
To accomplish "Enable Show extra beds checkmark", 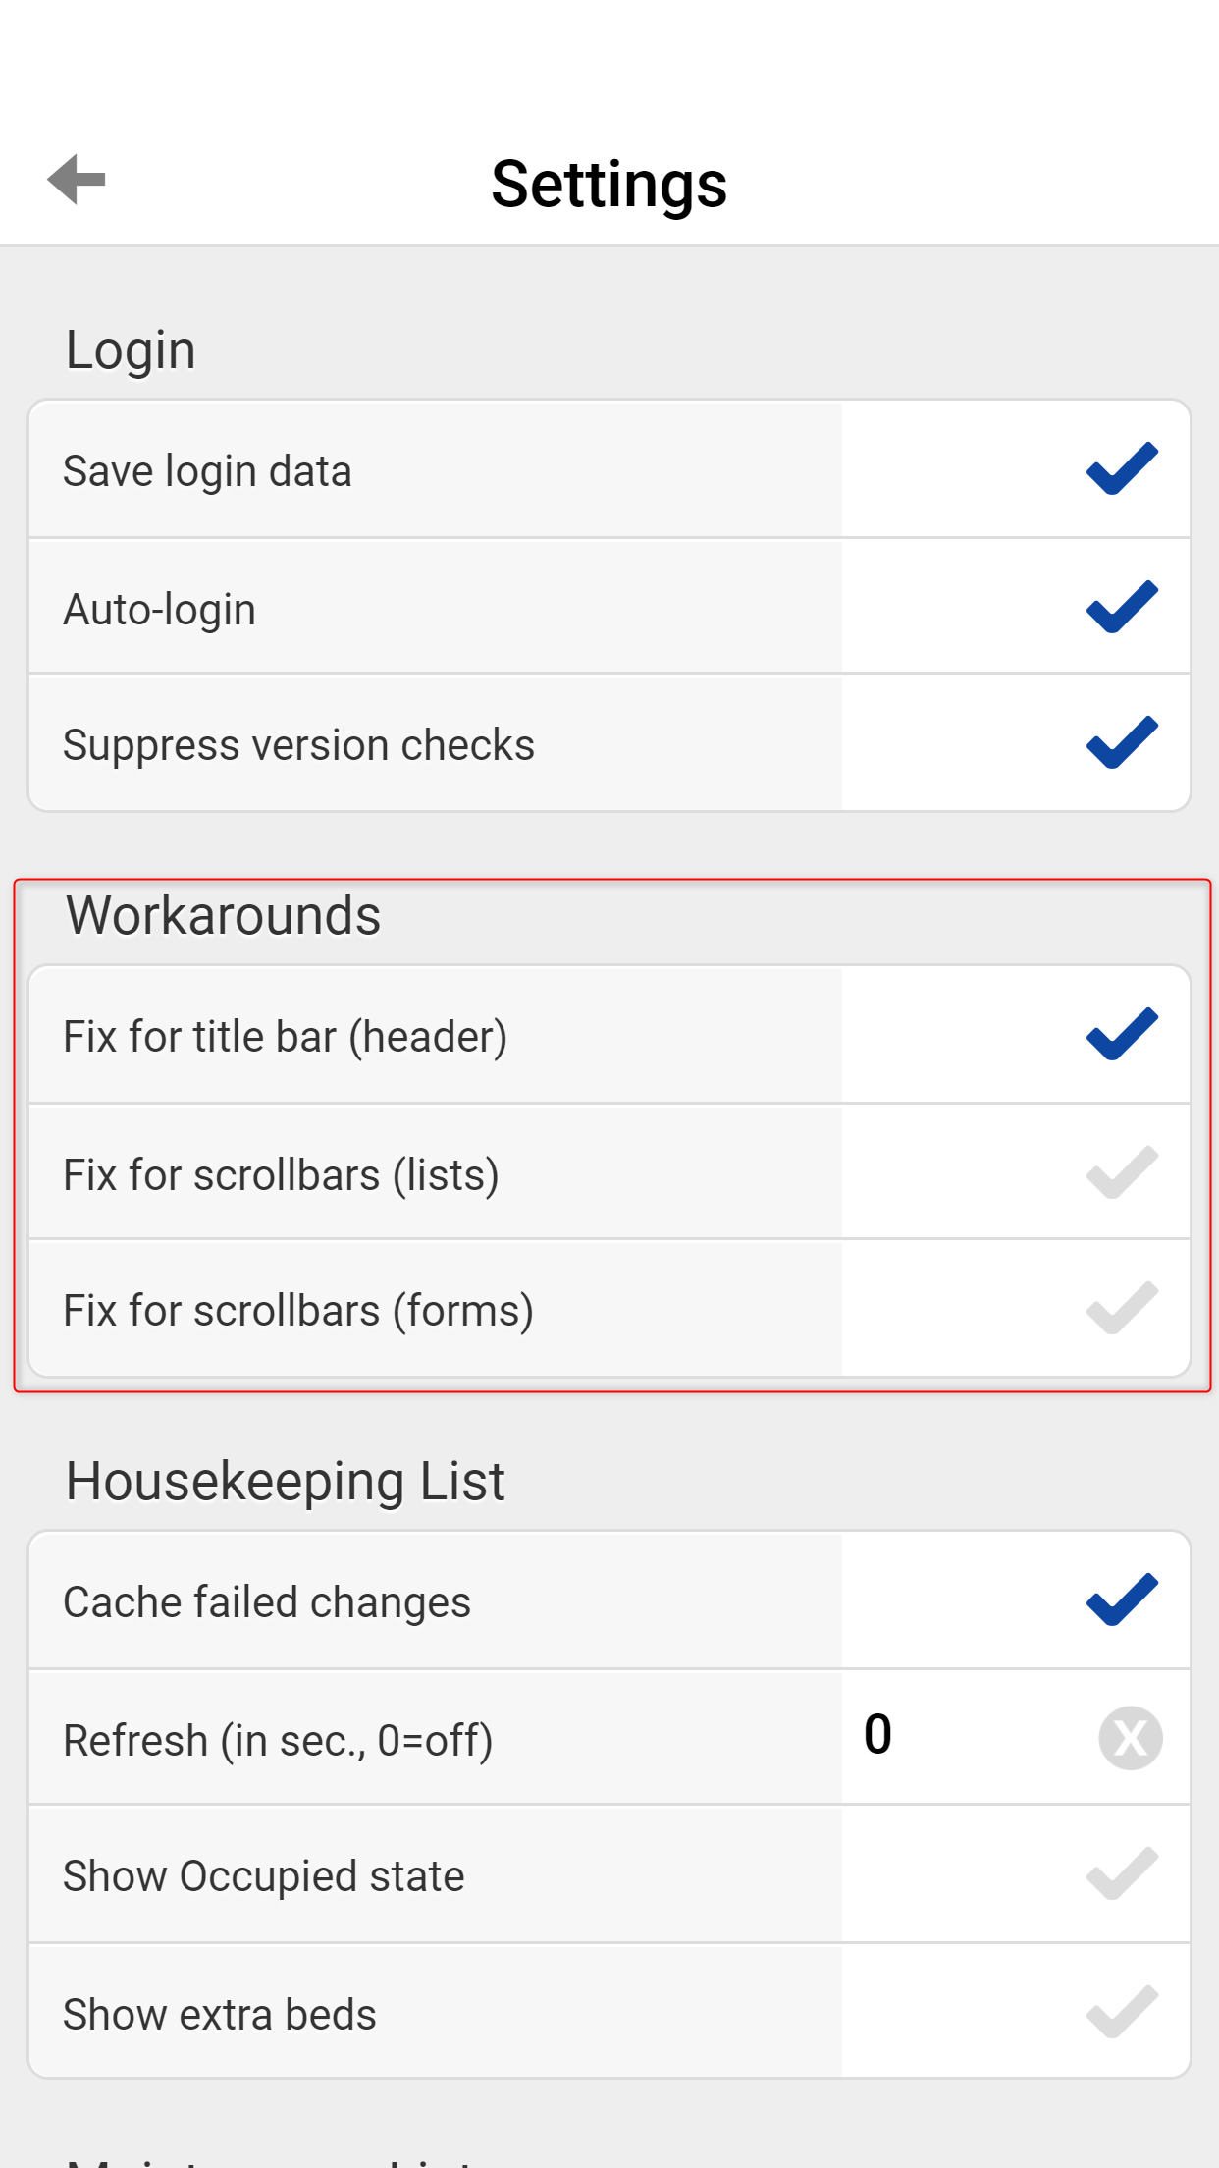I will tap(1122, 2012).
